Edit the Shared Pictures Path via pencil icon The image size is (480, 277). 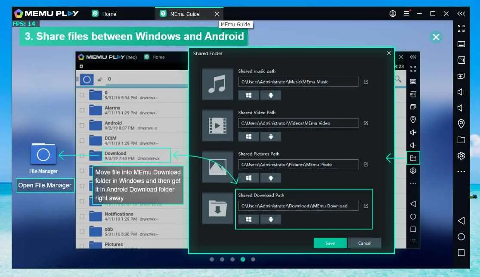(x=366, y=164)
